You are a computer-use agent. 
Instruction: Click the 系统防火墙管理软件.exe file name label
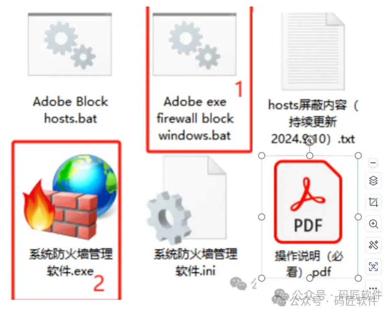71,262
